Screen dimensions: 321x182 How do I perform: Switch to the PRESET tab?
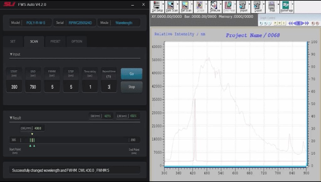55,41
